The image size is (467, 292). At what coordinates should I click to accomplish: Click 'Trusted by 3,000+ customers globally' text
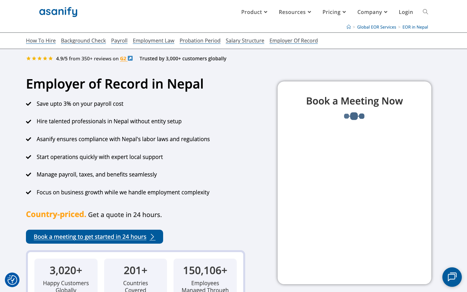tap(183, 59)
